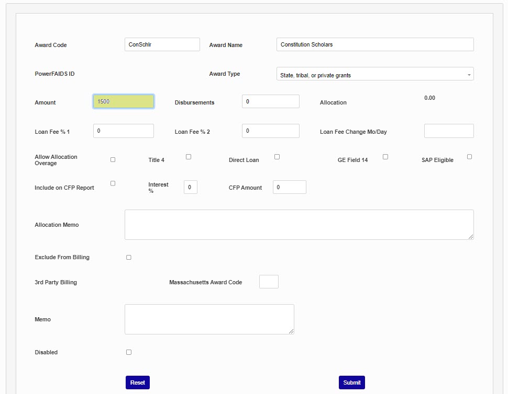Click the Amount field containing 1500
The height and width of the screenshot is (394, 508).
[x=124, y=101]
